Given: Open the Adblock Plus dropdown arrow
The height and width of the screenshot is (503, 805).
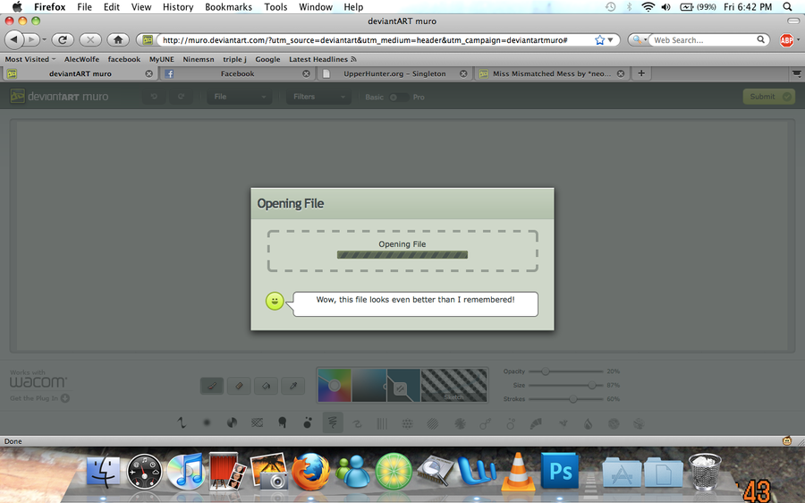Looking at the screenshot, I should tap(798, 40).
